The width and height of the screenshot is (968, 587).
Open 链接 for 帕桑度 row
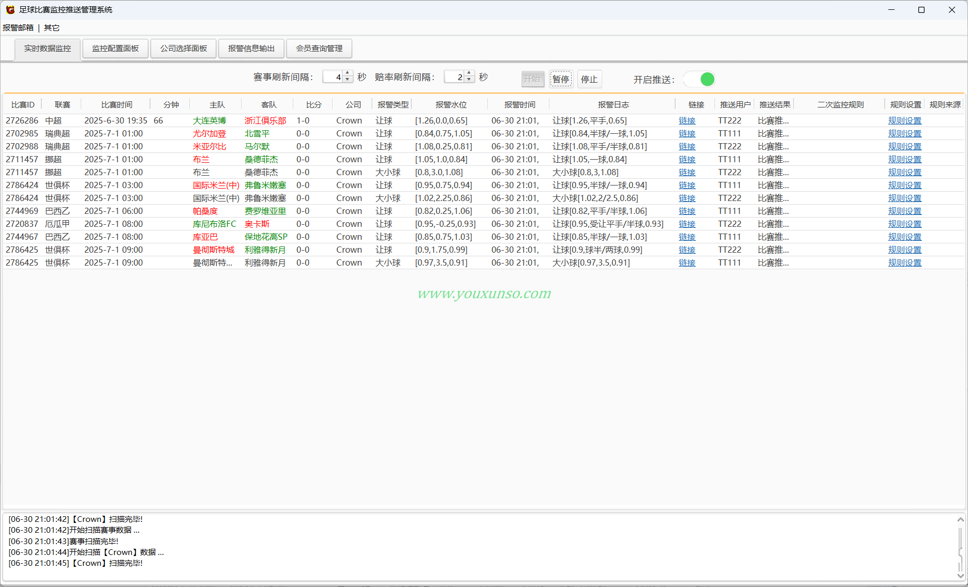pos(687,211)
